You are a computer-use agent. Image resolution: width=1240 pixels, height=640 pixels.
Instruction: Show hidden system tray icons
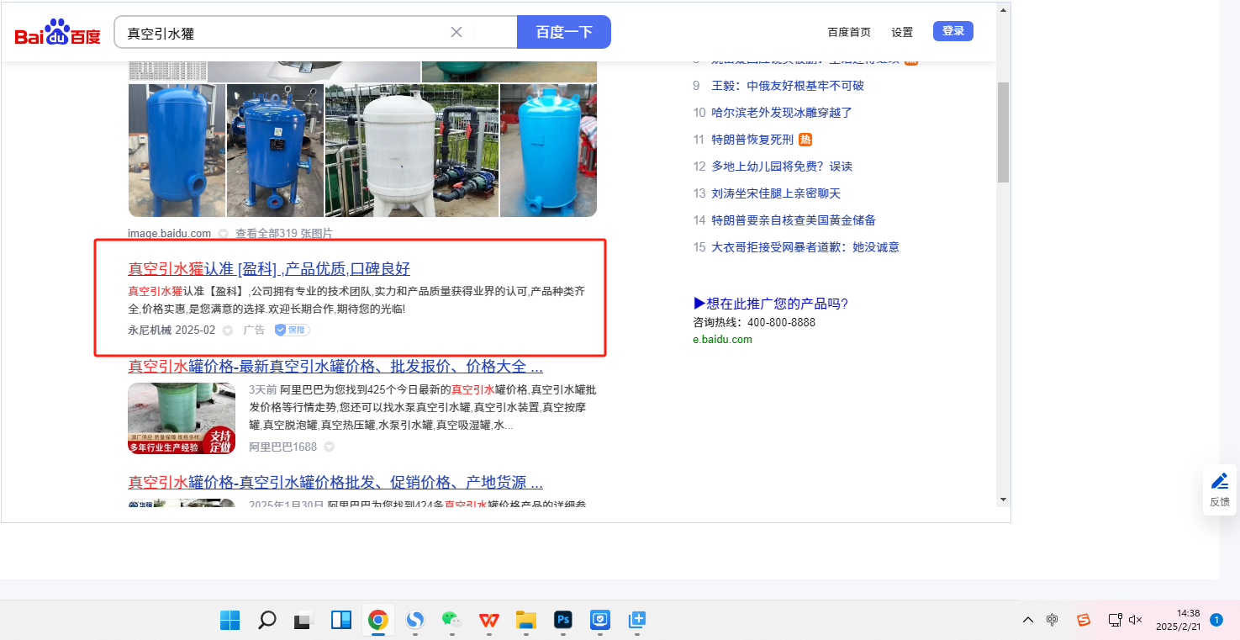tap(1028, 621)
